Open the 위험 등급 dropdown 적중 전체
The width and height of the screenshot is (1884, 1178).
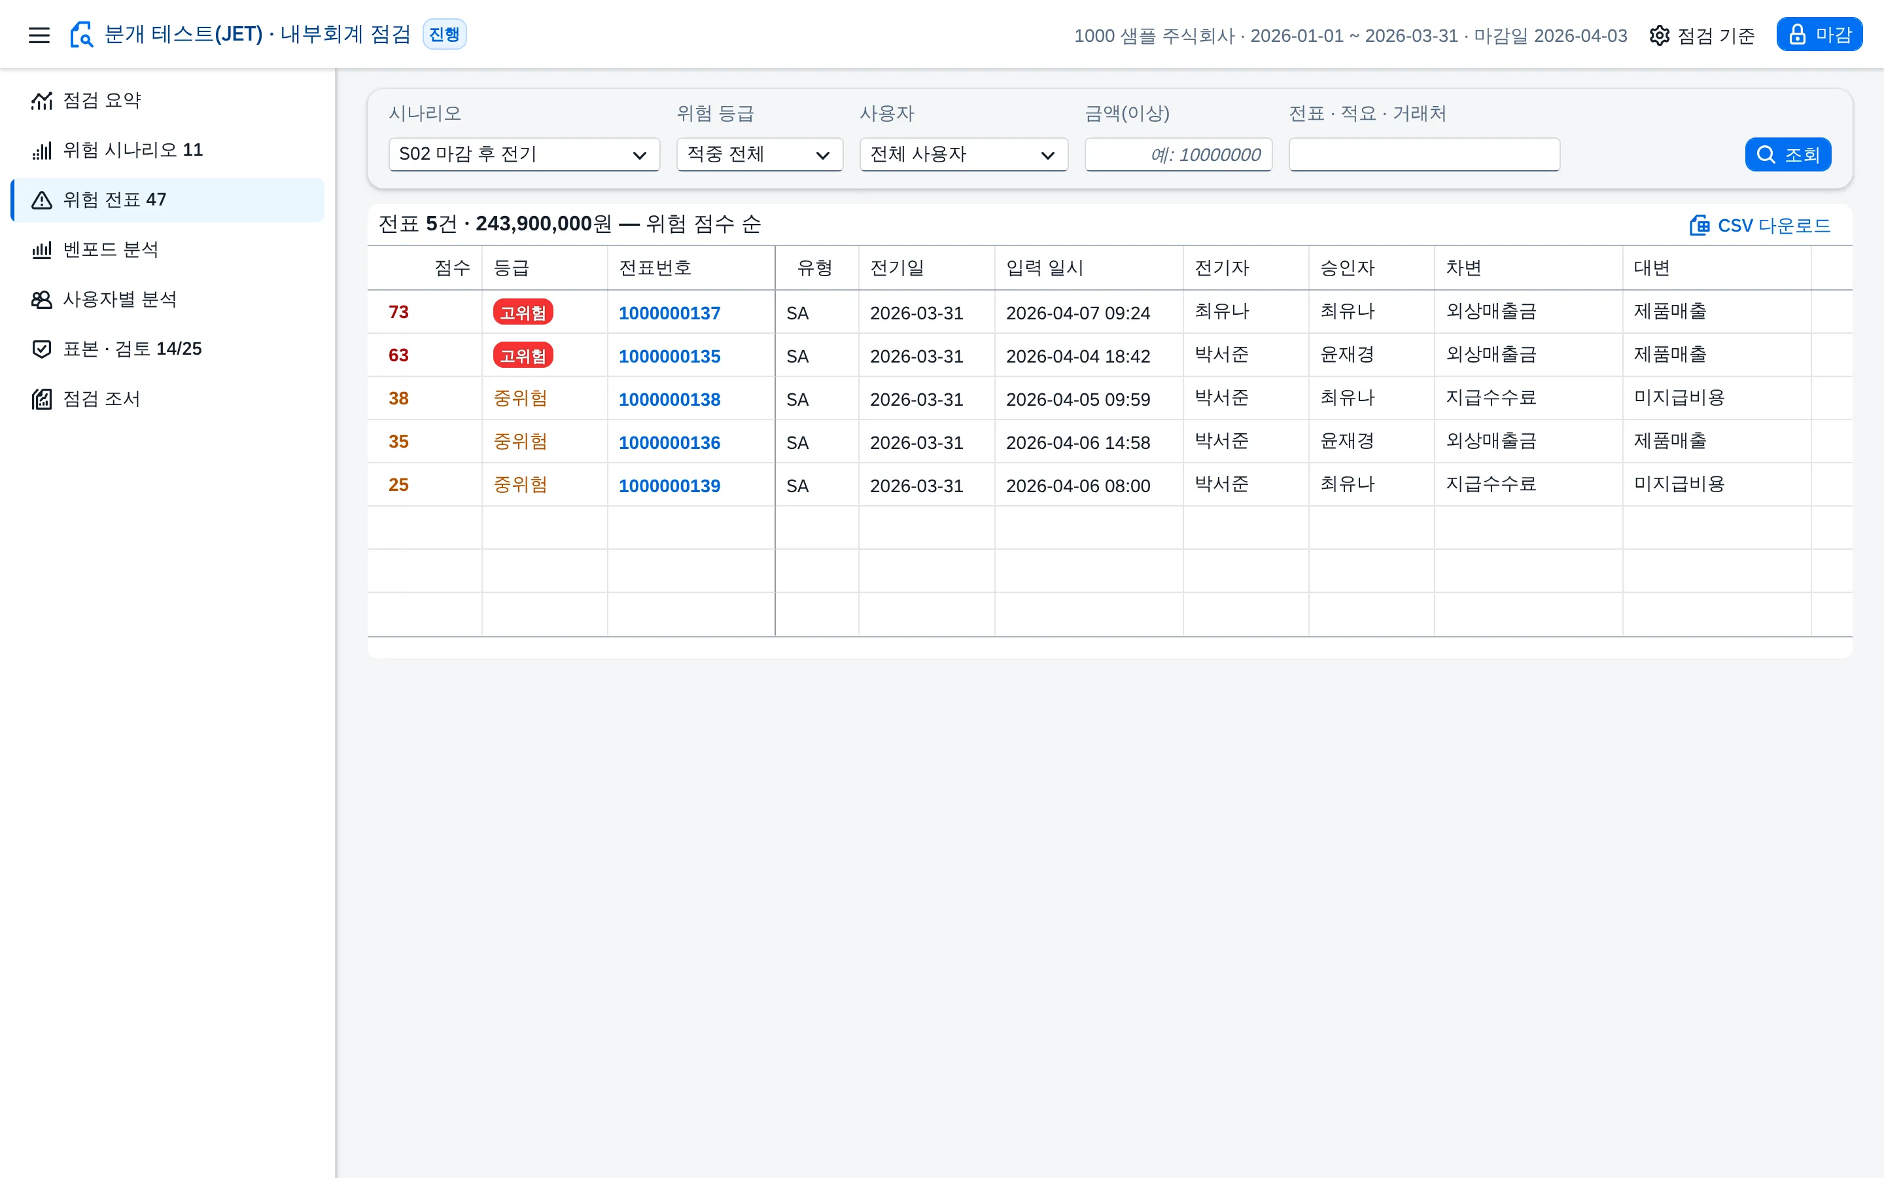(759, 154)
